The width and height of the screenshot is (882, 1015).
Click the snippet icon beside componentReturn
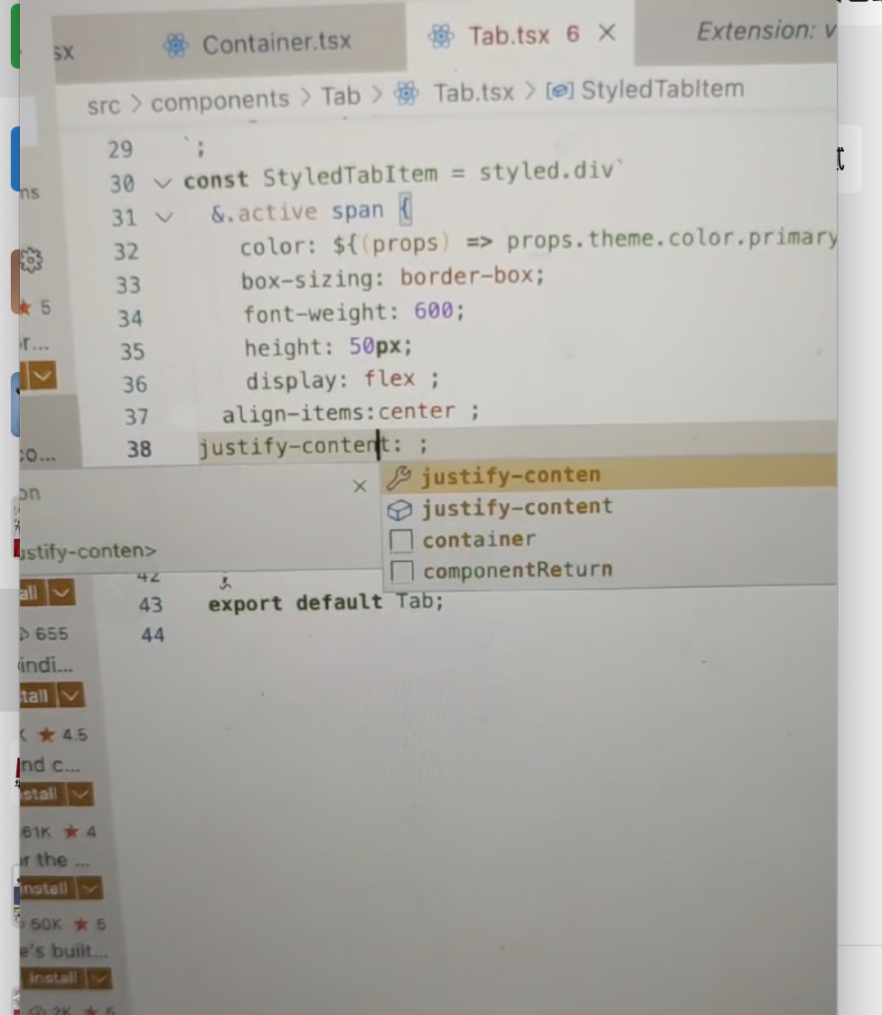click(x=401, y=572)
